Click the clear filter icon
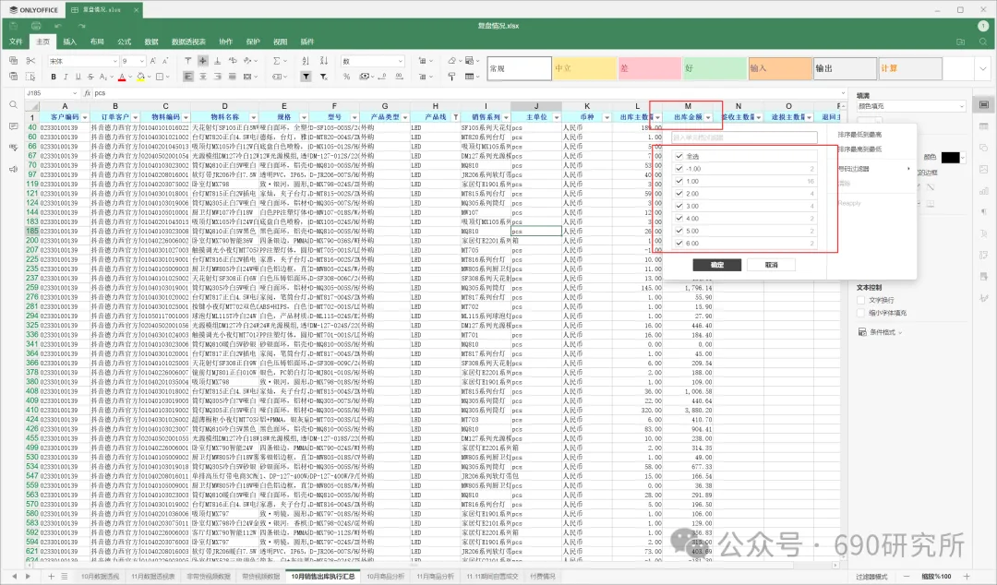This screenshot has height=585, width=997. 324,77
